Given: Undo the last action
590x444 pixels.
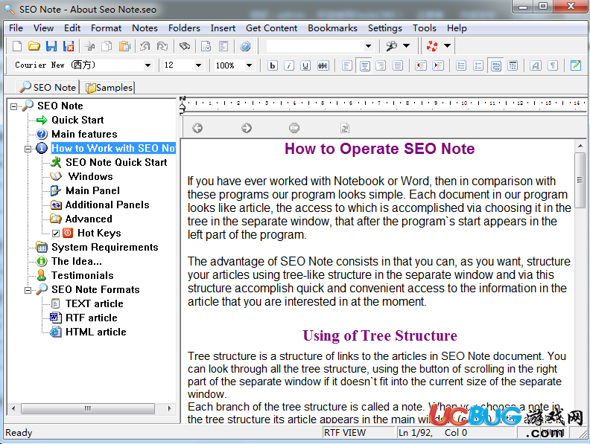Looking at the screenshot, I should pyautogui.click(x=145, y=46).
